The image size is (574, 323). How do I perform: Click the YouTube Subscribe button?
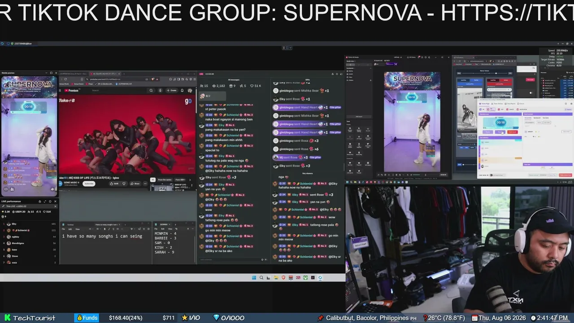[89, 183]
